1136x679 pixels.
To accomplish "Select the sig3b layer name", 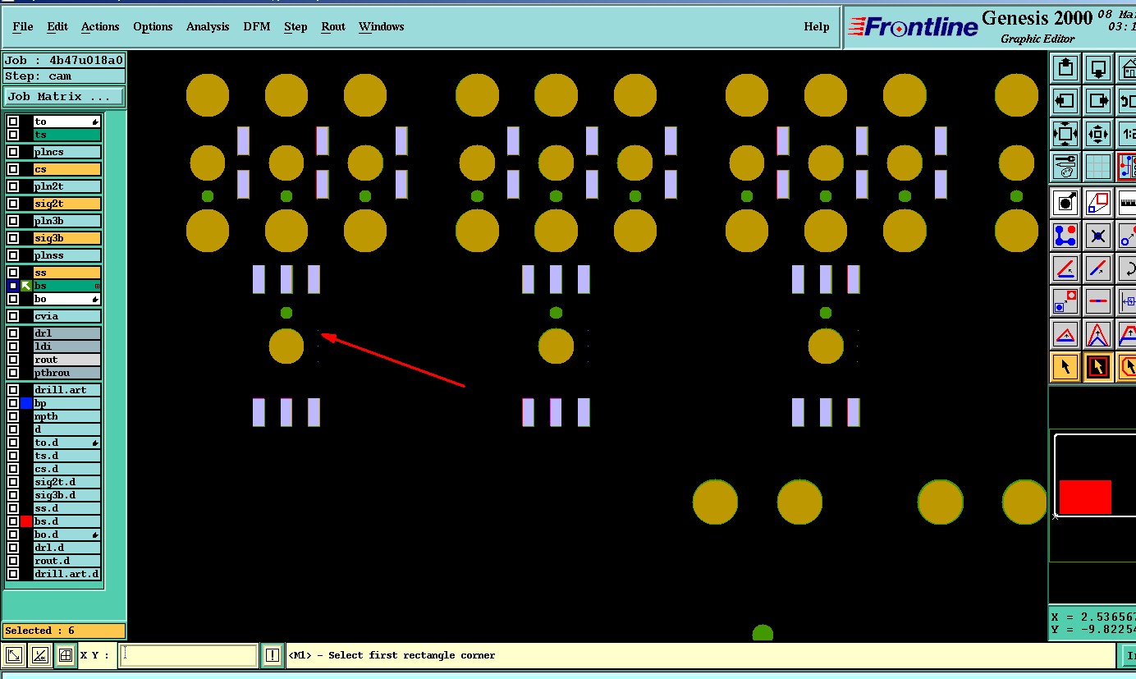I will 66,238.
